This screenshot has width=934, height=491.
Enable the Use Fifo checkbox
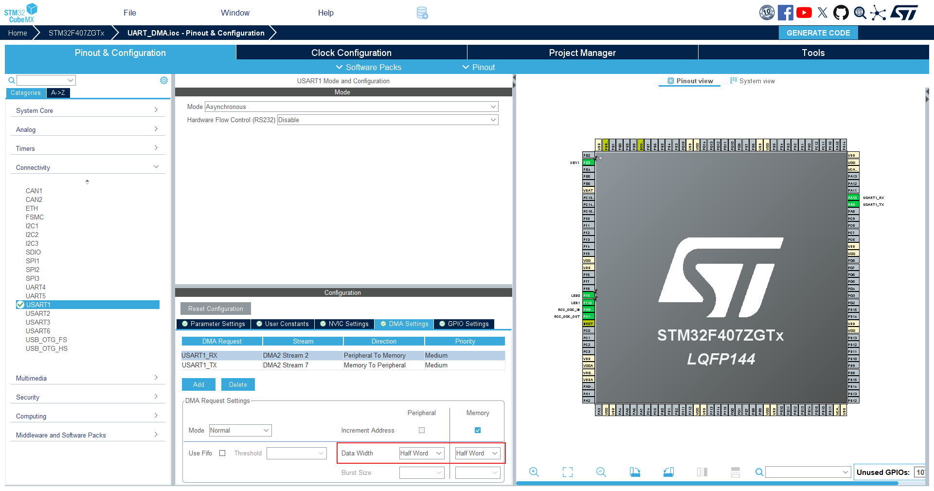[x=222, y=453]
